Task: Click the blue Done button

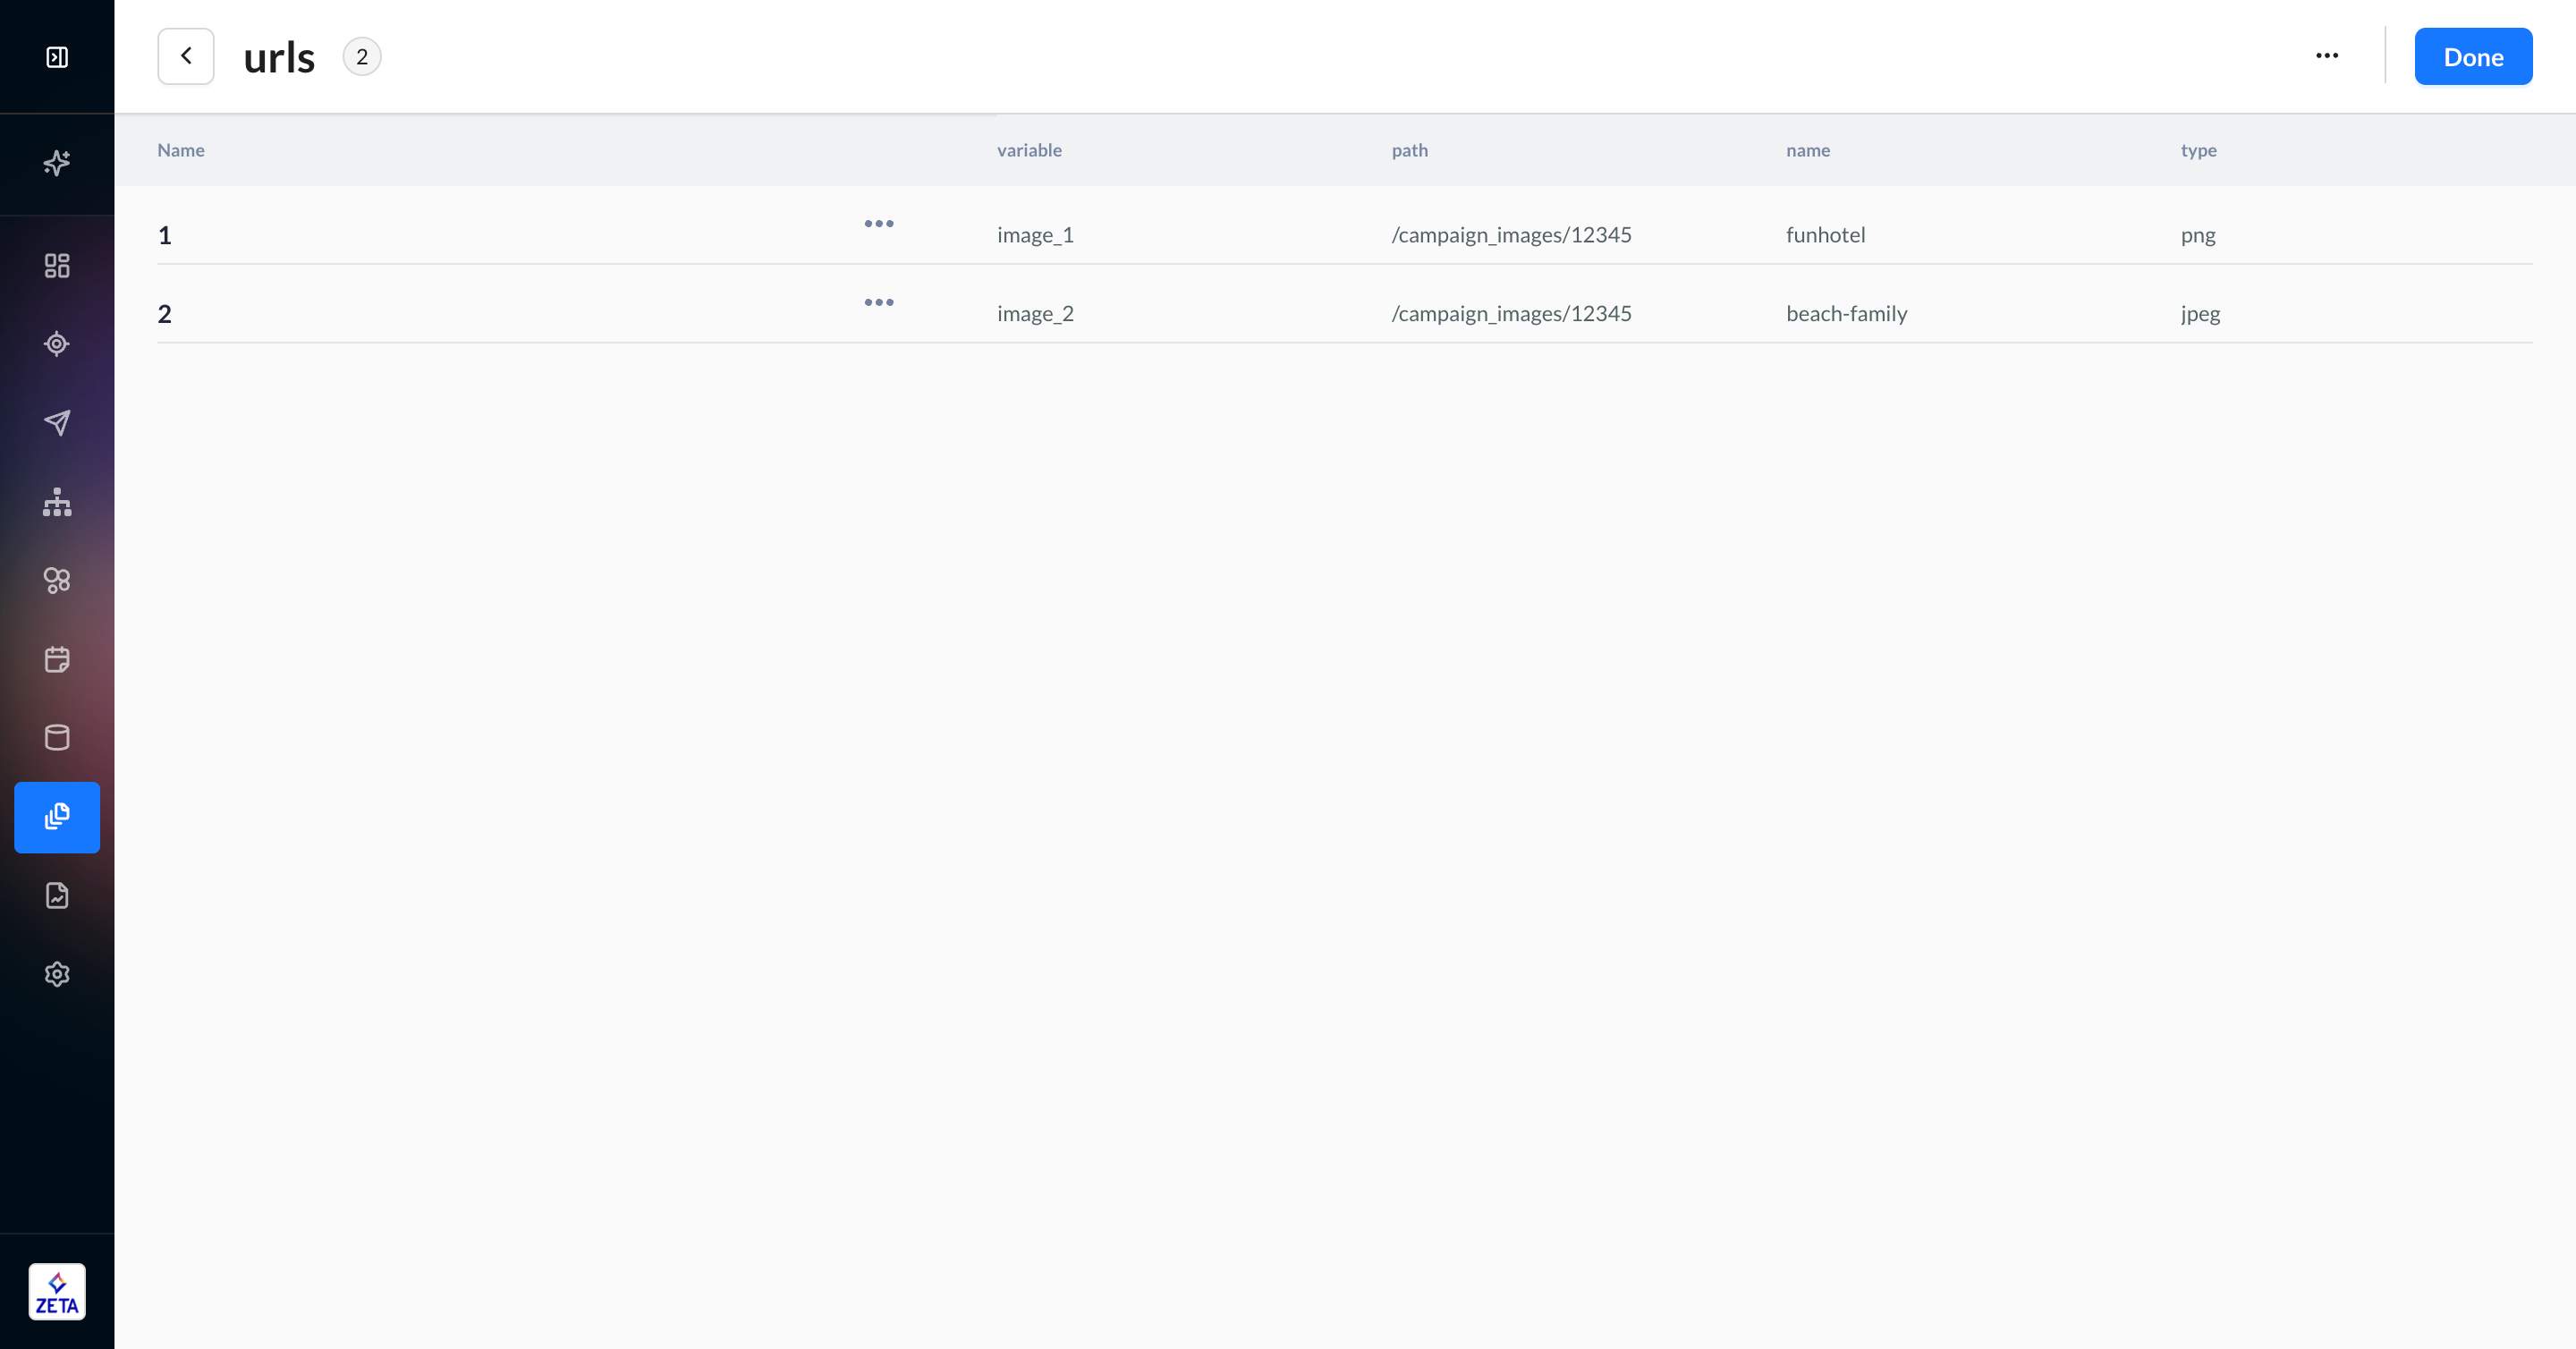Action: click(x=2472, y=57)
